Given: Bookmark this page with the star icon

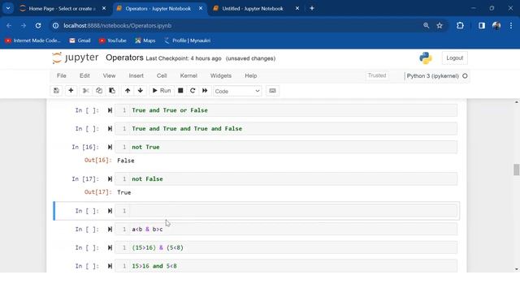Looking at the screenshot, I should pos(440,25).
